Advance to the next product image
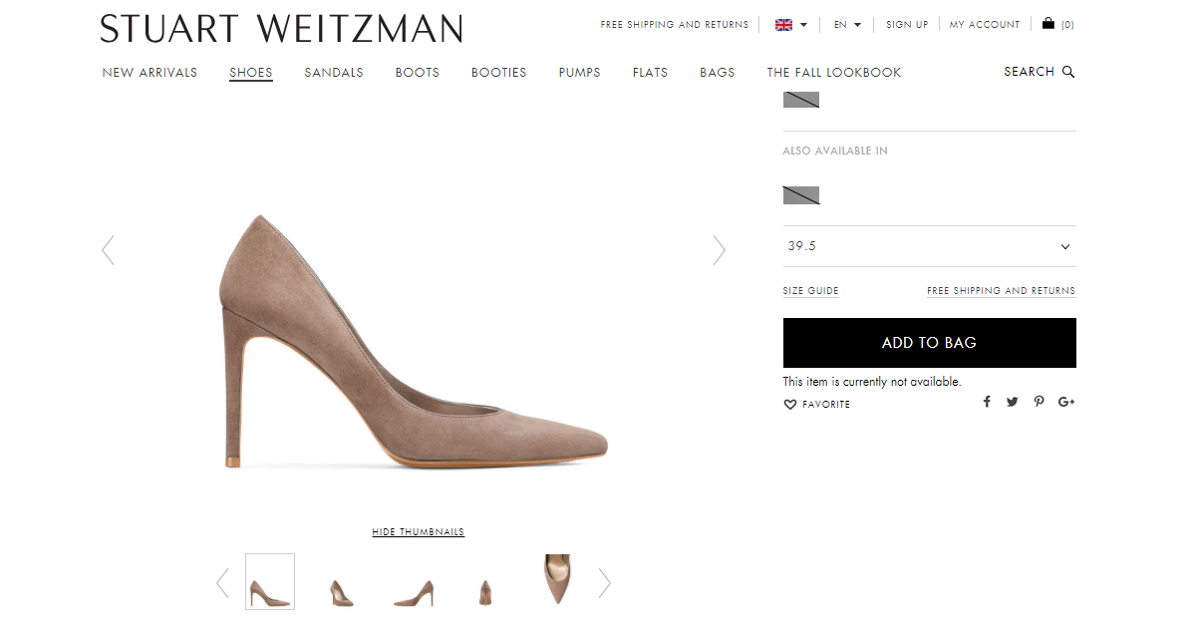Image resolution: width=1196 pixels, height=628 pixels. [719, 249]
